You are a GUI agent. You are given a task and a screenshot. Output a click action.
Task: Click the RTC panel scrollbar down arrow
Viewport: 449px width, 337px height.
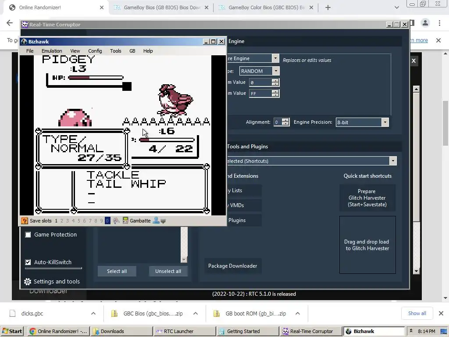pyautogui.click(x=417, y=271)
